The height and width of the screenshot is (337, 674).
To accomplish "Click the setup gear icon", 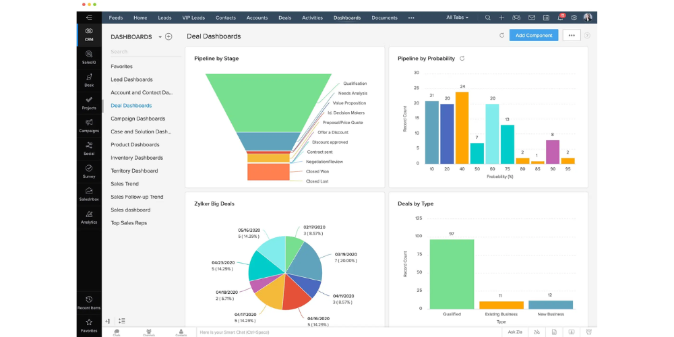I will [574, 18].
